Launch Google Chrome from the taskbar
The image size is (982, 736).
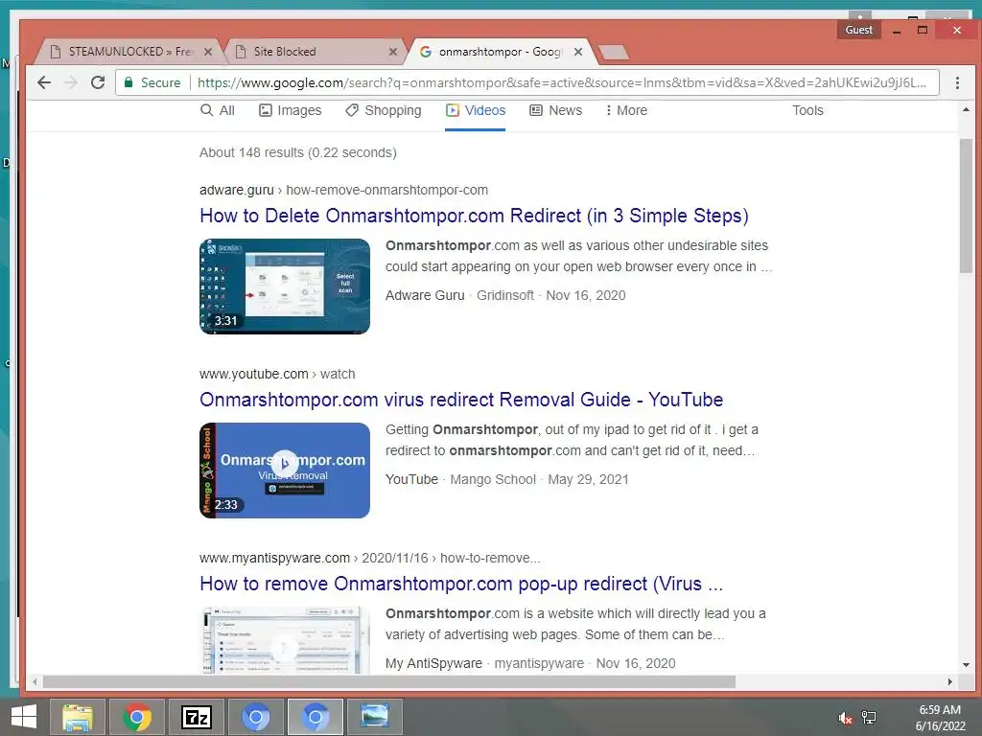136,717
